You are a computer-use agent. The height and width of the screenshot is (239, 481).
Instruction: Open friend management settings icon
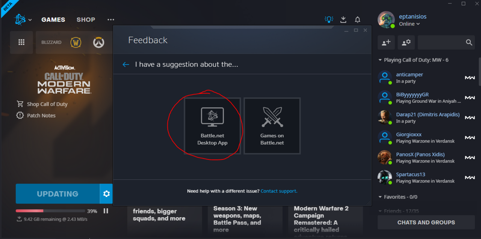(406, 42)
